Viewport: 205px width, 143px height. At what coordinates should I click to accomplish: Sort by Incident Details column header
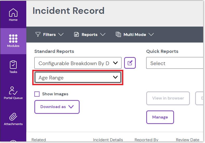tap(108, 140)
